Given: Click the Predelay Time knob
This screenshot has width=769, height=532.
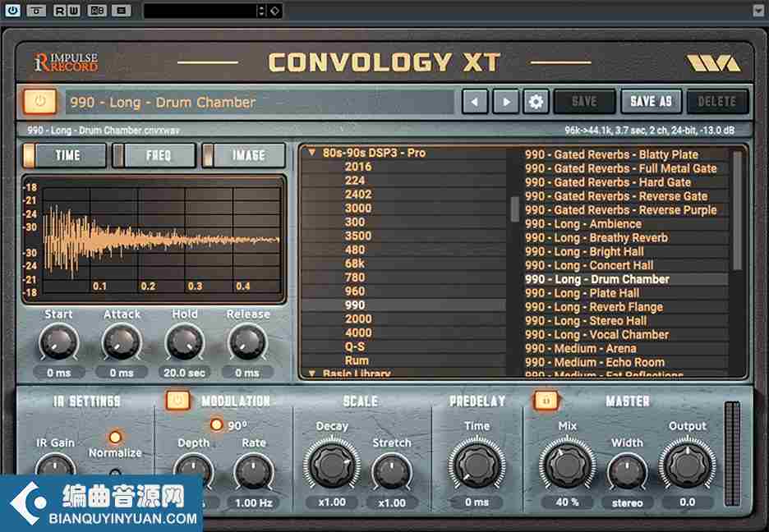Looking at the screenshot, I should pyautogui.click(x=477, y=465).
